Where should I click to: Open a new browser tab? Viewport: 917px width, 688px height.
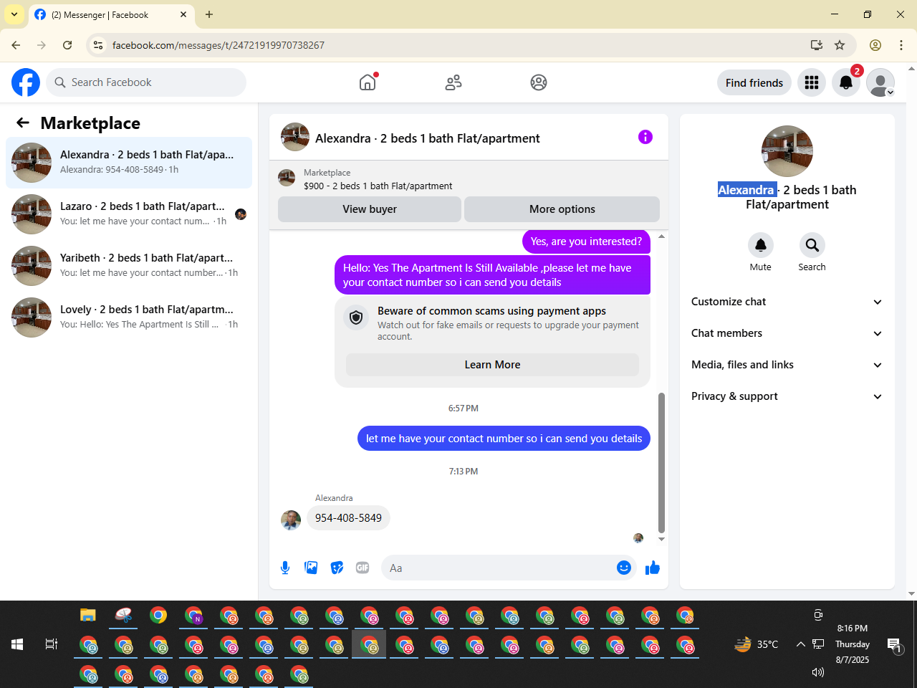[209, 14]
